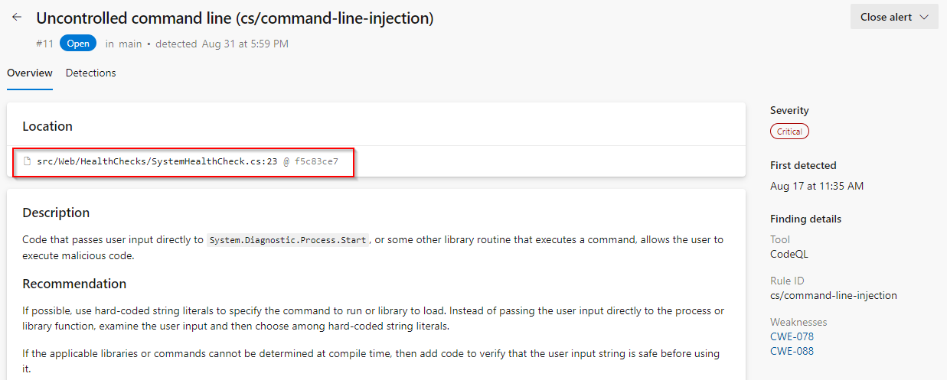Open the SystemHealthCheck.cs:23 file location link
Image resolution: width=947 pixels, height=380 pixels.
pyautogui.click(x=157, y=161)
